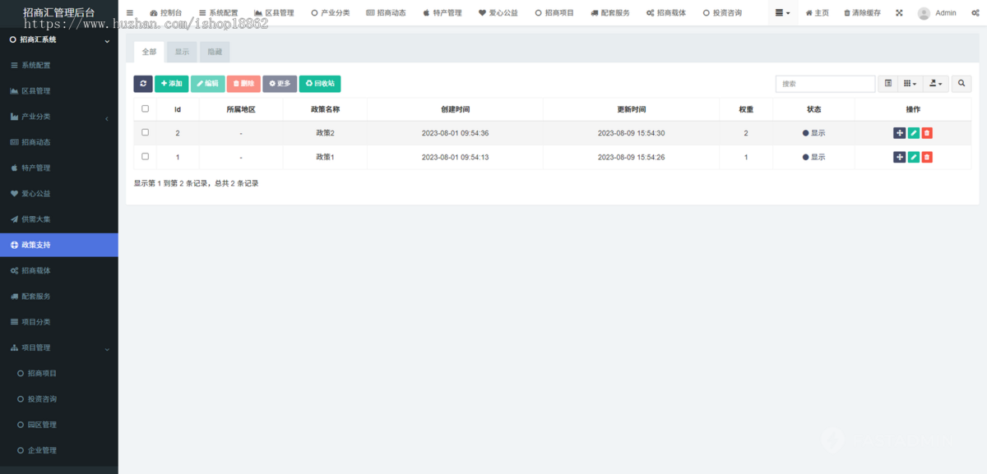Click the sidebar collapse hamburger icon
Image resolution: width=987 pixels, height=474 pixels.
[128, 12]
